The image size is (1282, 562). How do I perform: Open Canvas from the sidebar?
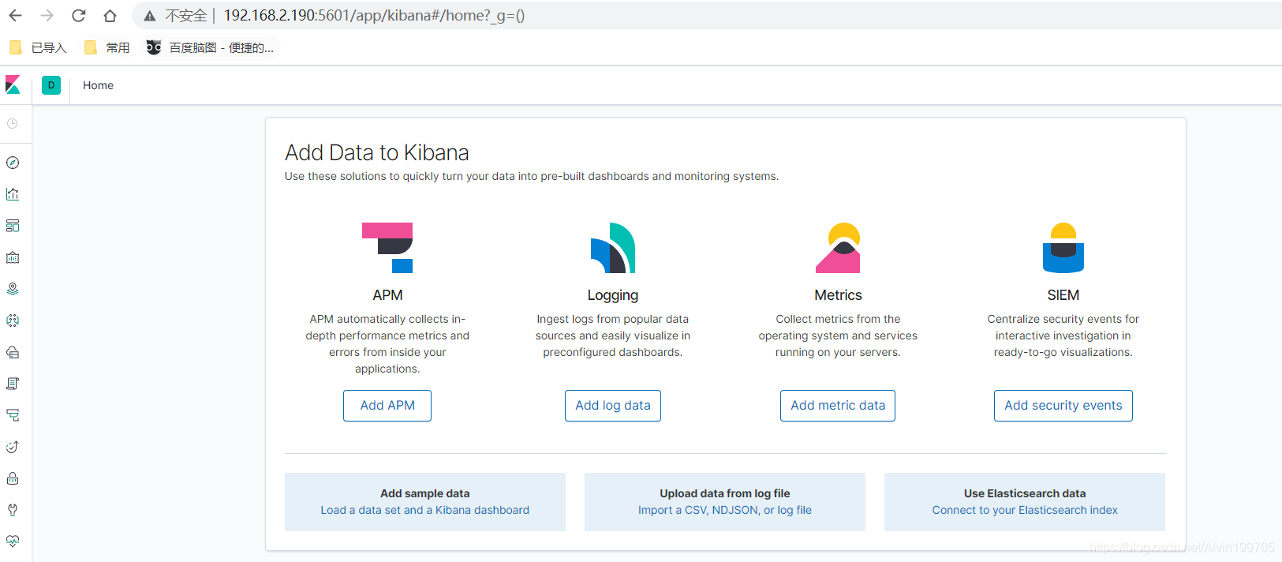click(x=13, y=257)
